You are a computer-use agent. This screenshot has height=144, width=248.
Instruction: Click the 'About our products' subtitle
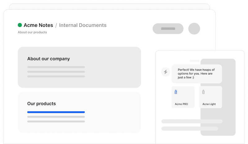tap(32, 32)
